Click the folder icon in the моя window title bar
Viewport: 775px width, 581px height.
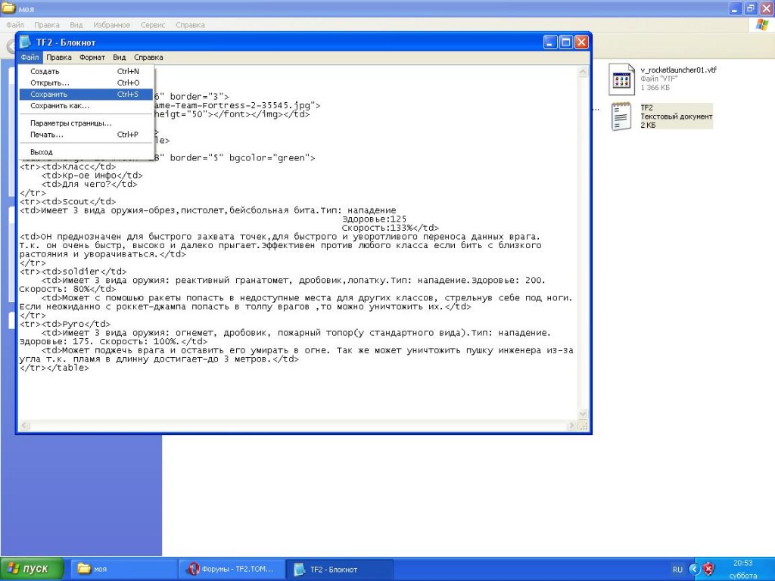[x=8, y=8]
